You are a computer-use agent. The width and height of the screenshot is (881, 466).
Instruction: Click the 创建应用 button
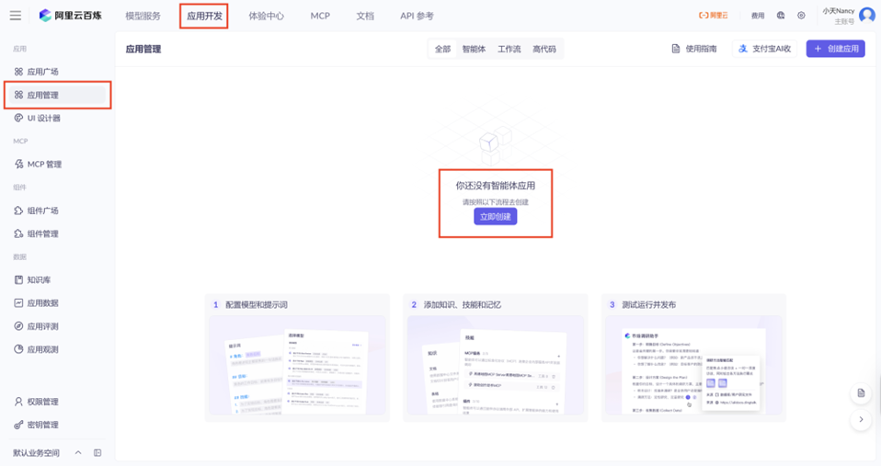coord(836,49)
